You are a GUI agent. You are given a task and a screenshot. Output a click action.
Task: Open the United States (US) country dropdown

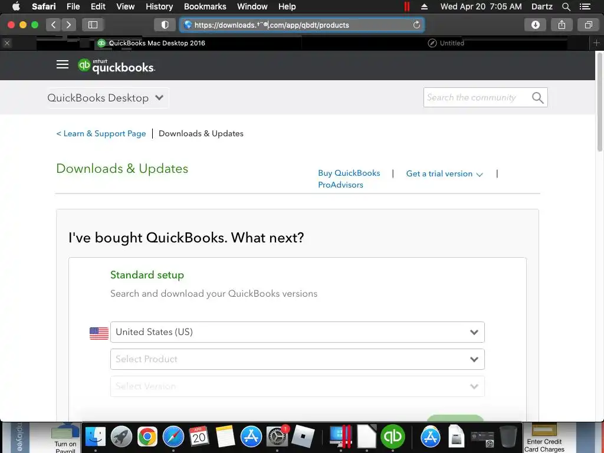297,332
